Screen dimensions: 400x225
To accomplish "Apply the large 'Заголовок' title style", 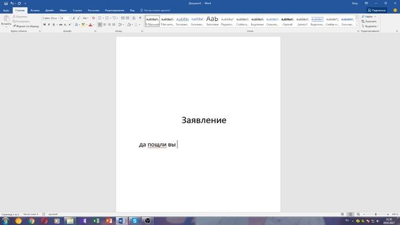I will (x=212, y=21).
